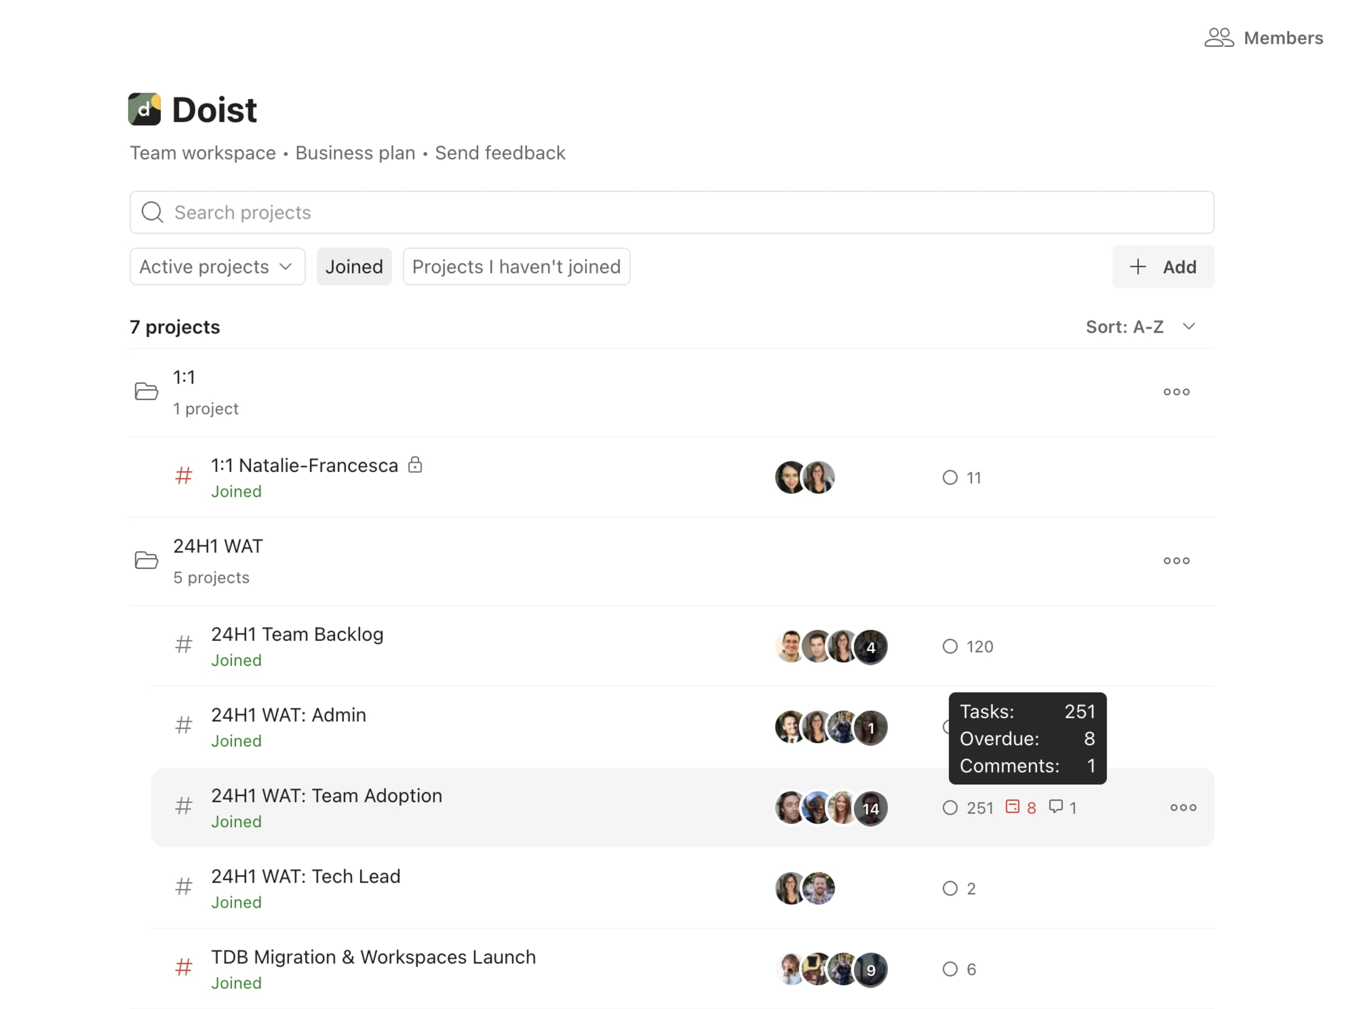Click the Doist workspace logo icon

pos(144,109)
